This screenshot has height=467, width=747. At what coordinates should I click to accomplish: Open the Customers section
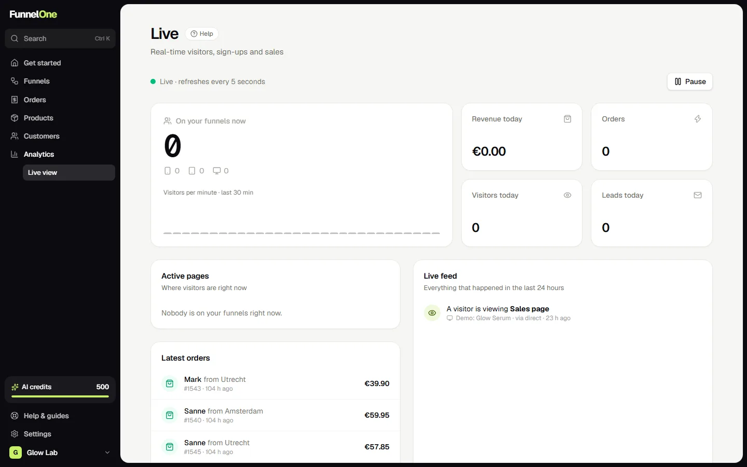click(60, 136)
